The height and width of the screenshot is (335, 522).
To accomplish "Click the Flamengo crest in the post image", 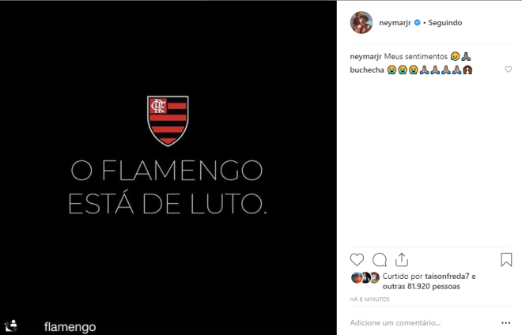I will click(x=168, y=121).
